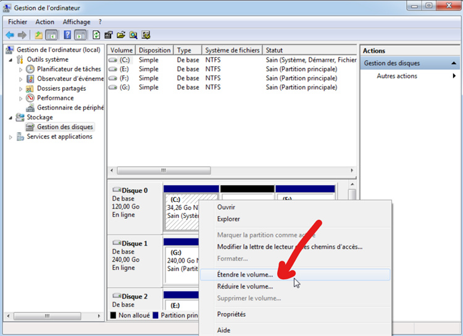Viewport: 463px width, 336px height.
Task: Open the Affichage menu
Action: [77, 22]
